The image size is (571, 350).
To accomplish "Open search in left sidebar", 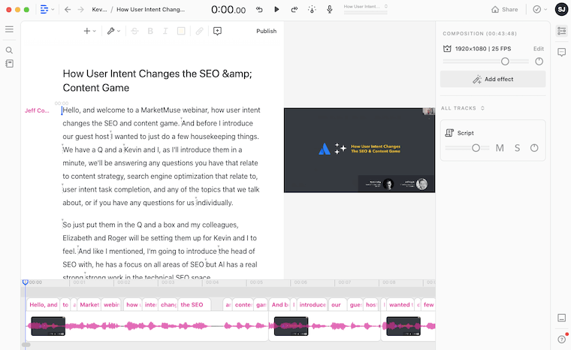I will [x=10, y=50].
